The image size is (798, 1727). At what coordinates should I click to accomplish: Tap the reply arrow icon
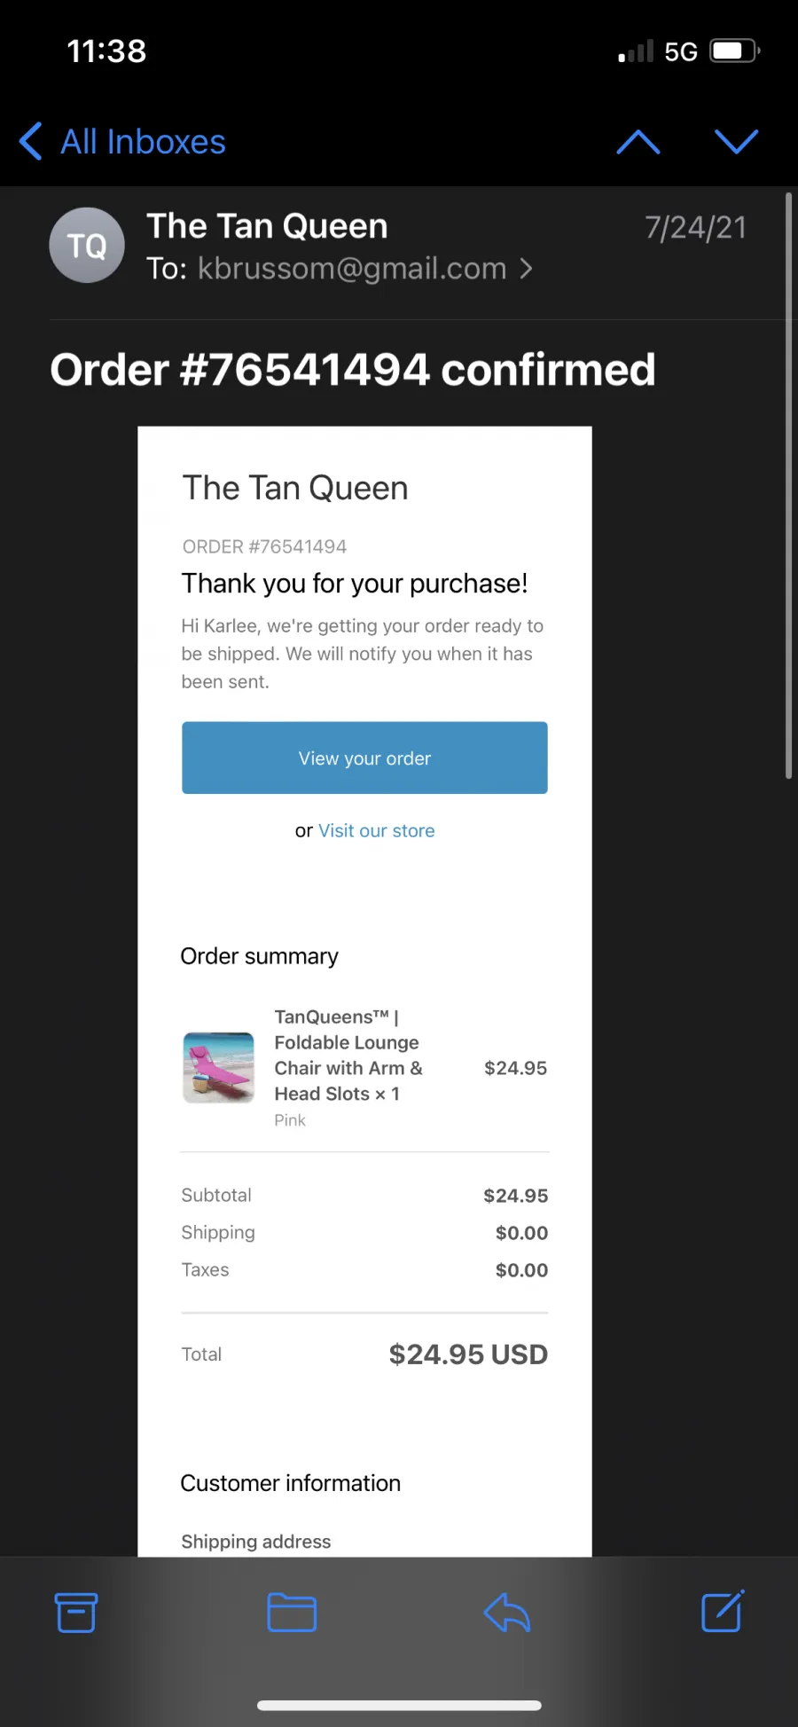coord(507,1613)
